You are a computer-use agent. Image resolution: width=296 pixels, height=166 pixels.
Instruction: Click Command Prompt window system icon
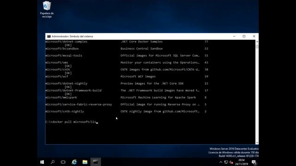[49, 36]
